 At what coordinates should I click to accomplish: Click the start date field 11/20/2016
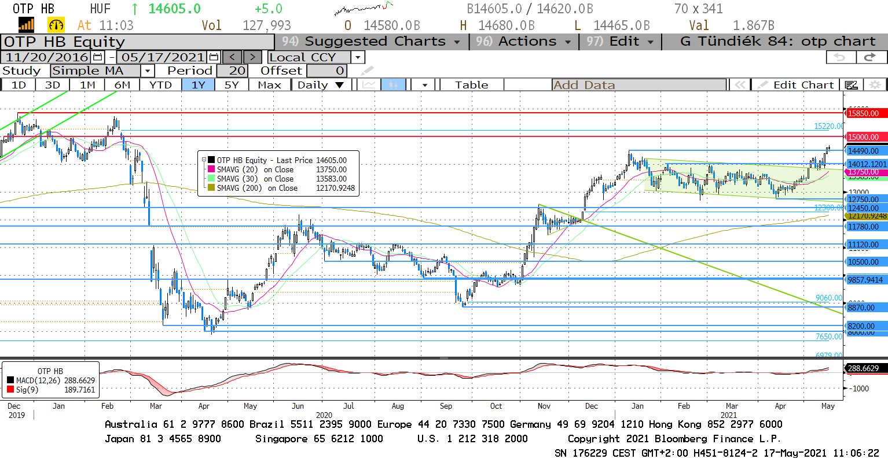pos(47,57)
